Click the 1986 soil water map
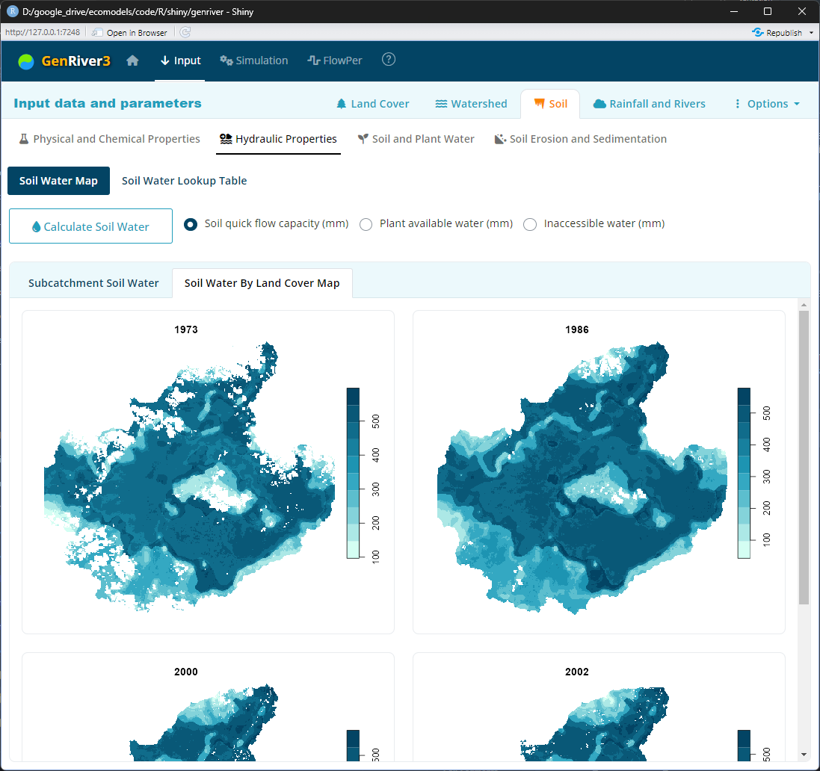Viewport: 820px width, 771px height. click(582, 477)
